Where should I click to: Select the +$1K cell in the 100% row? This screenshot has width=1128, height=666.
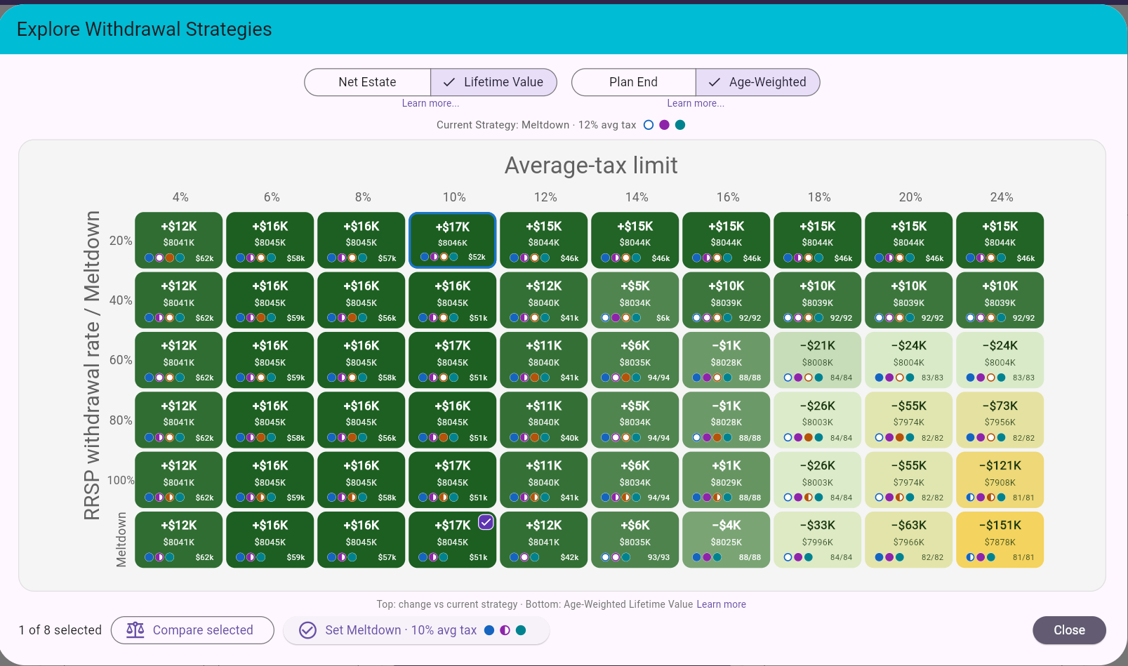(x=726, y=480)
